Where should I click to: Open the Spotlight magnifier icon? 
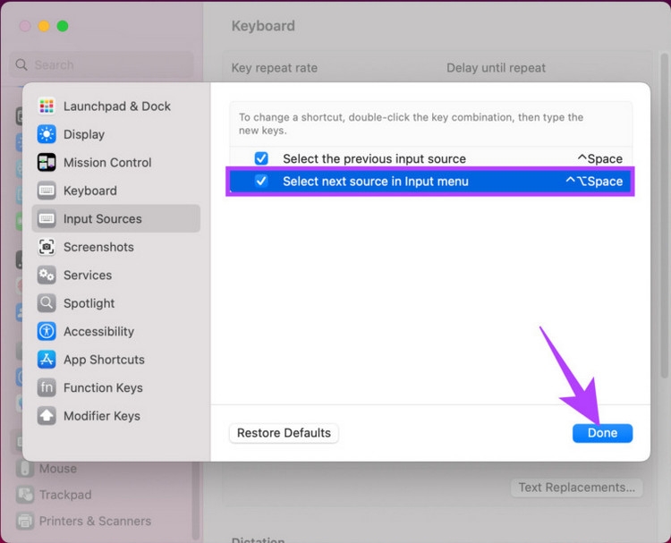click(47, 303)
